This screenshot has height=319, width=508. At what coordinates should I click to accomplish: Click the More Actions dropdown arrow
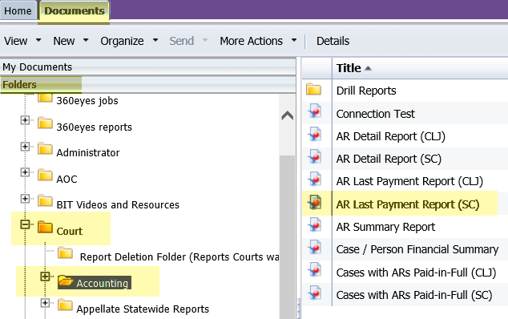click(x=294, y=41)
